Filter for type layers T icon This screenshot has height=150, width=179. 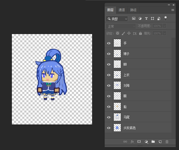coord(146,19)
